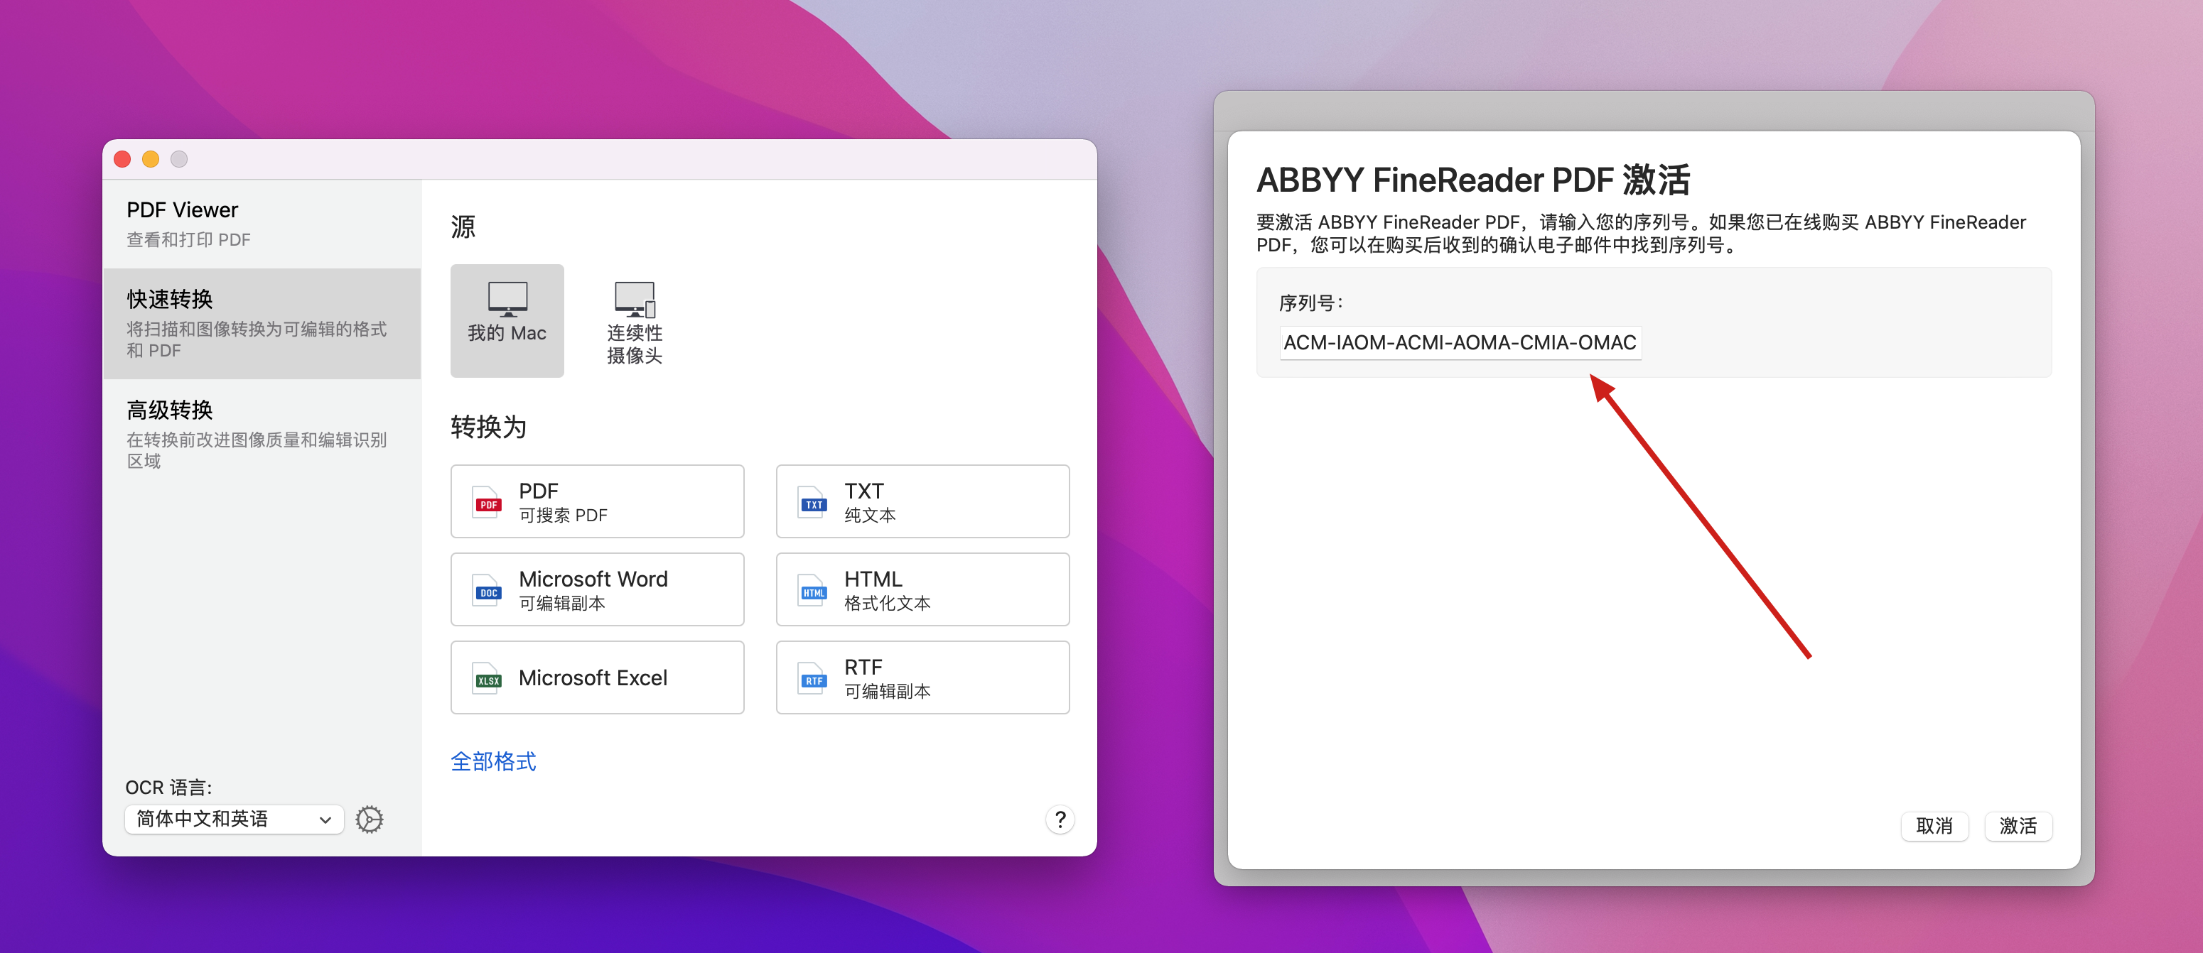The width and height of the screenshot is (2203, 953).
Task: Switch source to 连续性摄像头
Action: pyautogui.click(x=634, y=320)
